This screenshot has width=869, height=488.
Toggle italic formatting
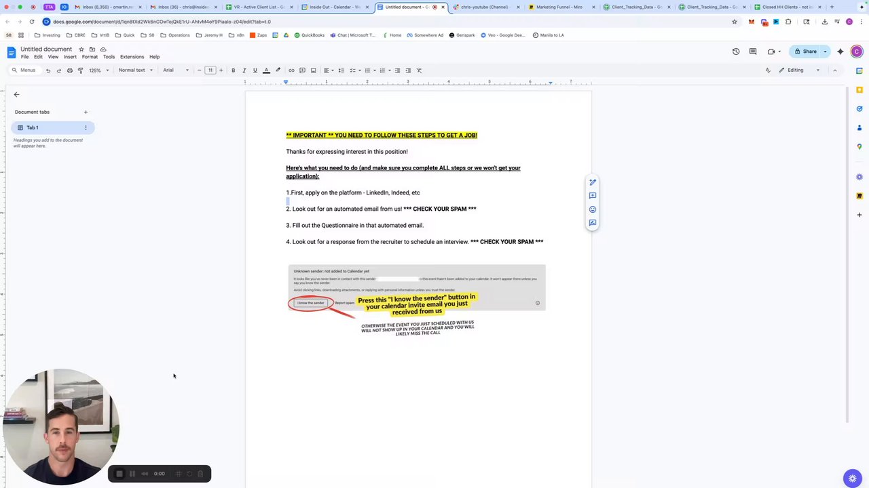[x=244, y=70]
